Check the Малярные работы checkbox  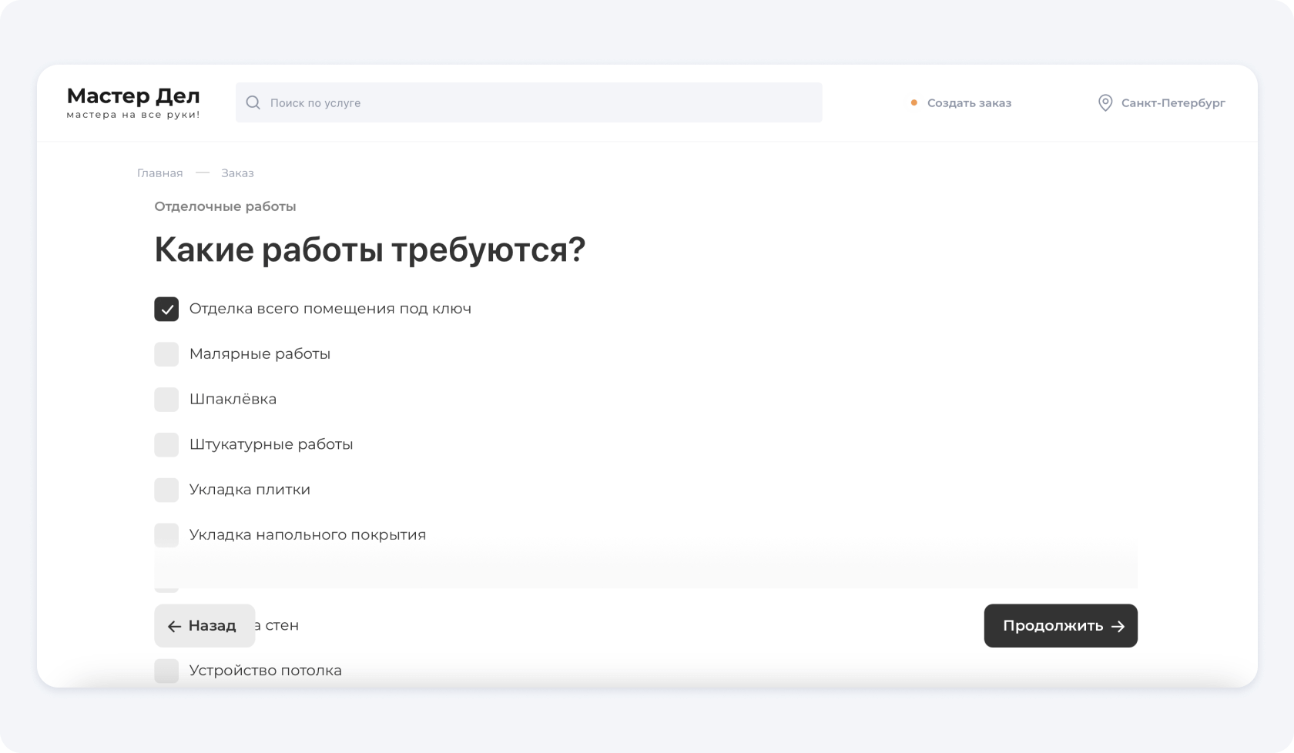(x=166, y=354)
